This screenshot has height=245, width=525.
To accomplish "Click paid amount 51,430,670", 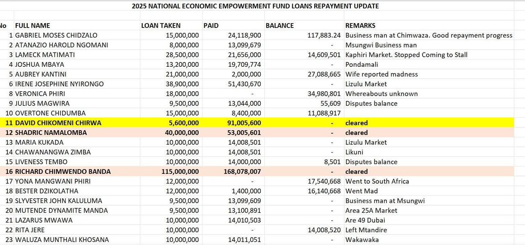I will (x=245, y=84).
